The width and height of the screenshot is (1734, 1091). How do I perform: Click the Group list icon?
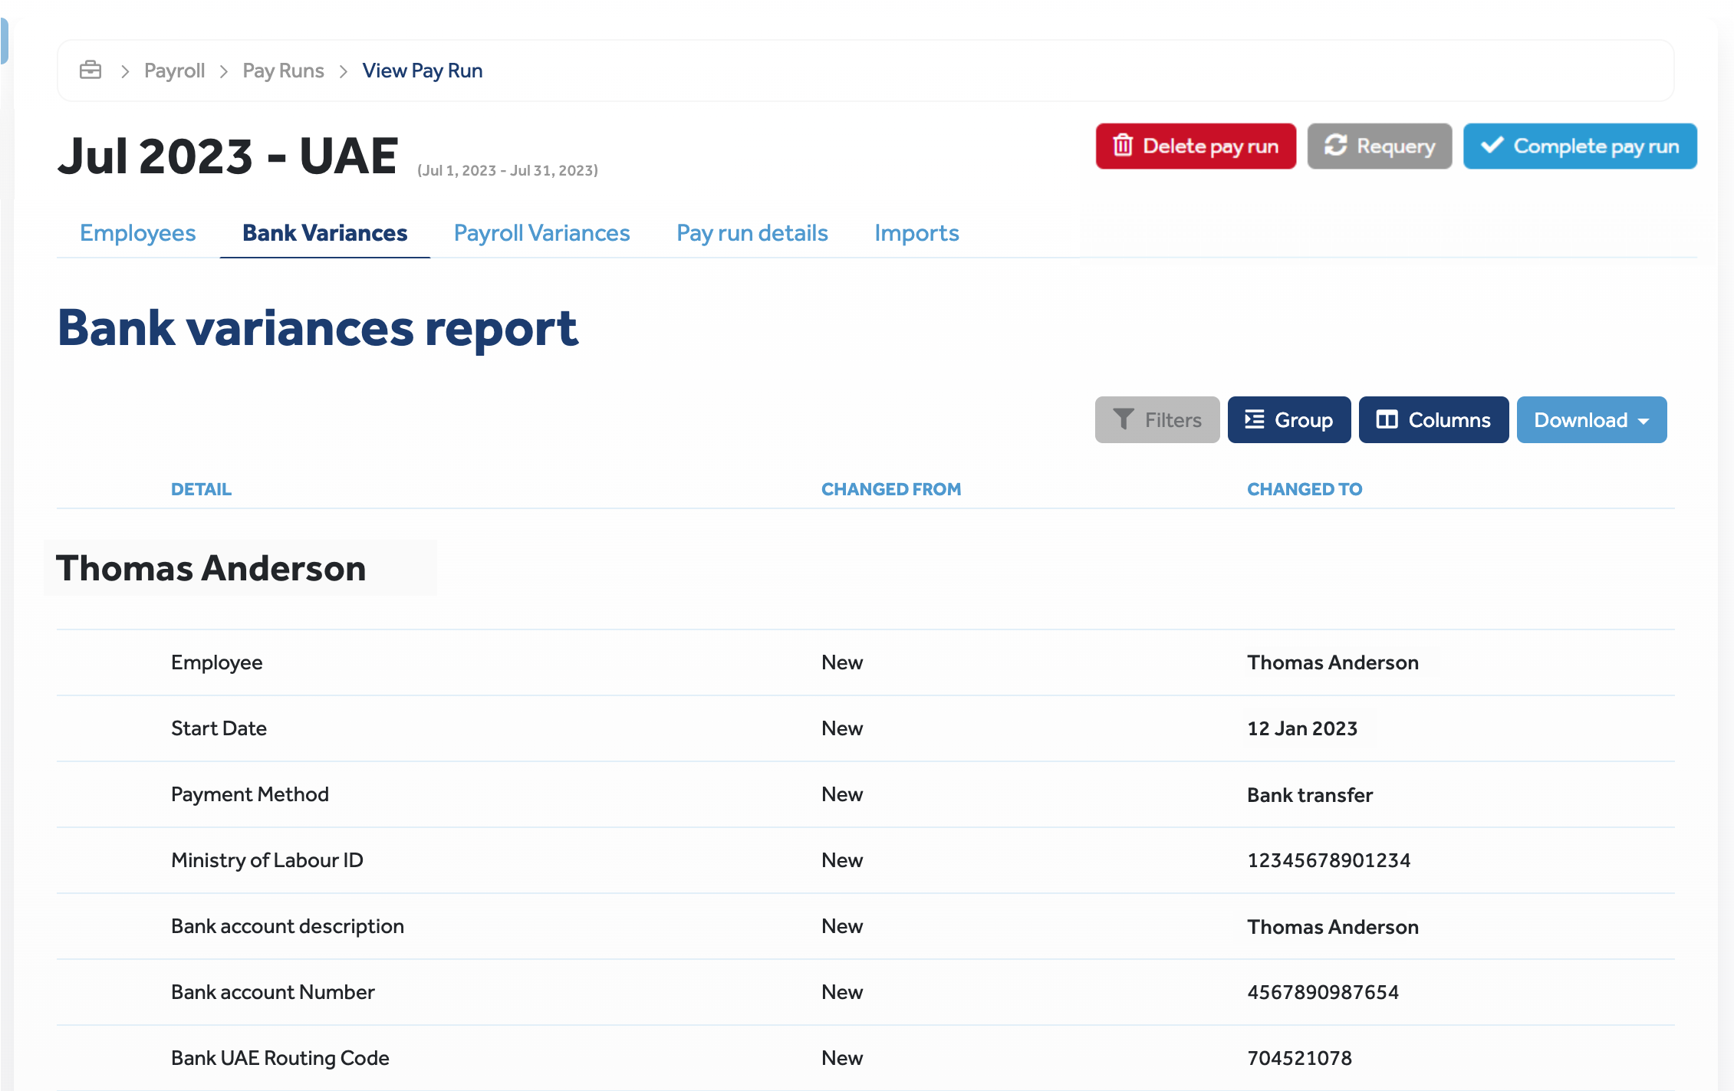(1255, 419)
